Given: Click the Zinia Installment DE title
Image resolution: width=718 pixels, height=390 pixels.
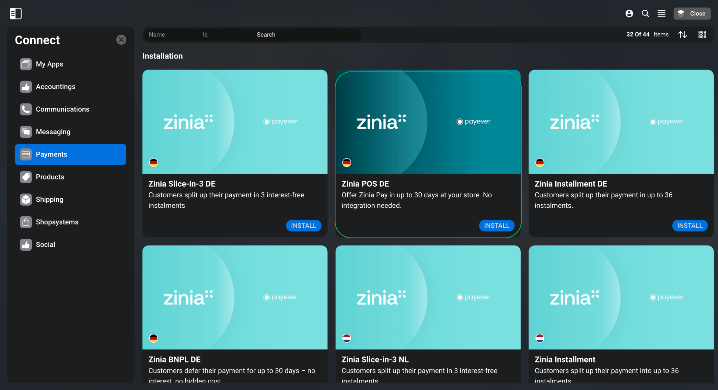Looking at the screenshot, I should [571, 184].
